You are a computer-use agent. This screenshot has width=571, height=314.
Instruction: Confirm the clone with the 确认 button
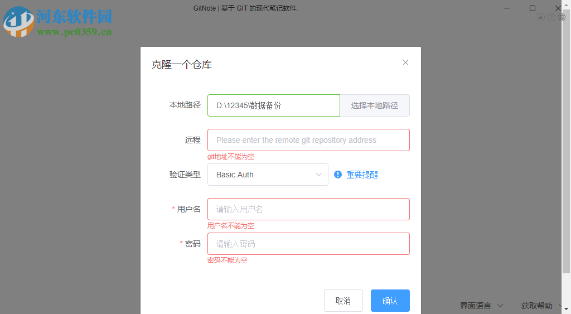click(x=390, y=301)
